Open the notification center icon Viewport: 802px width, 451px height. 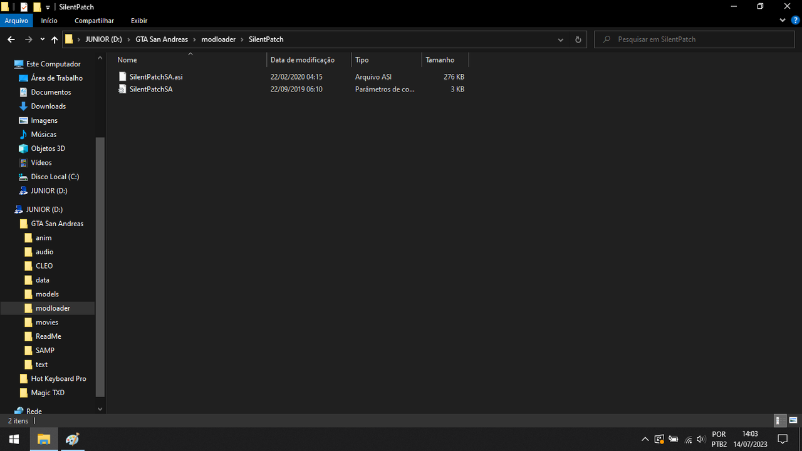(782, 439)
